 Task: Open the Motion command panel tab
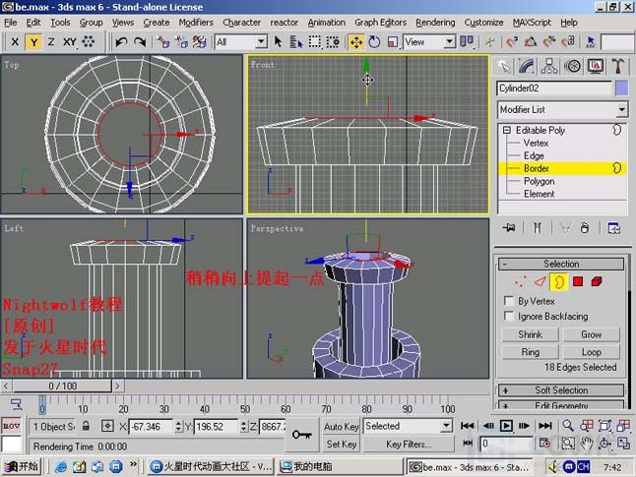(572, 66)
